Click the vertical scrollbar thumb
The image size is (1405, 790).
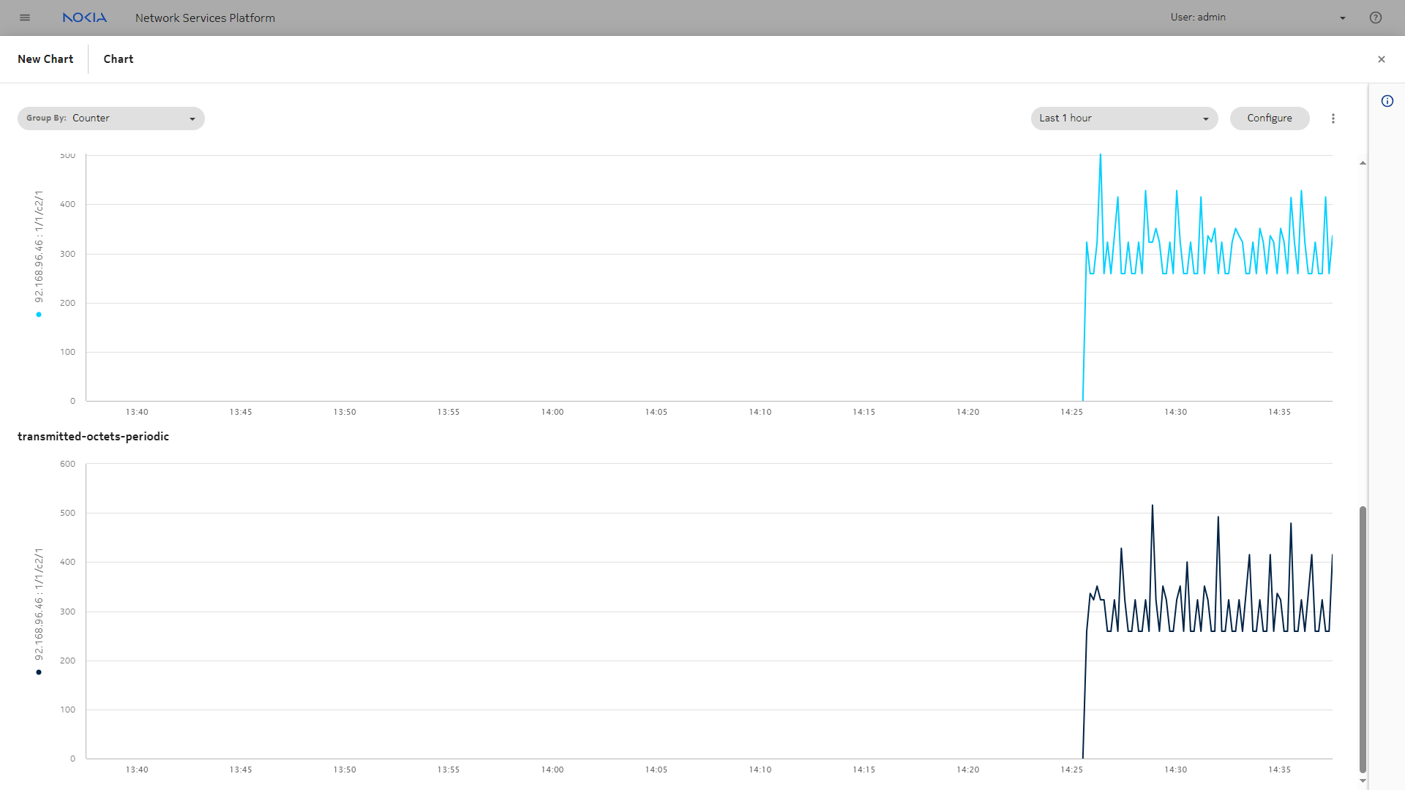[1363, 638]
